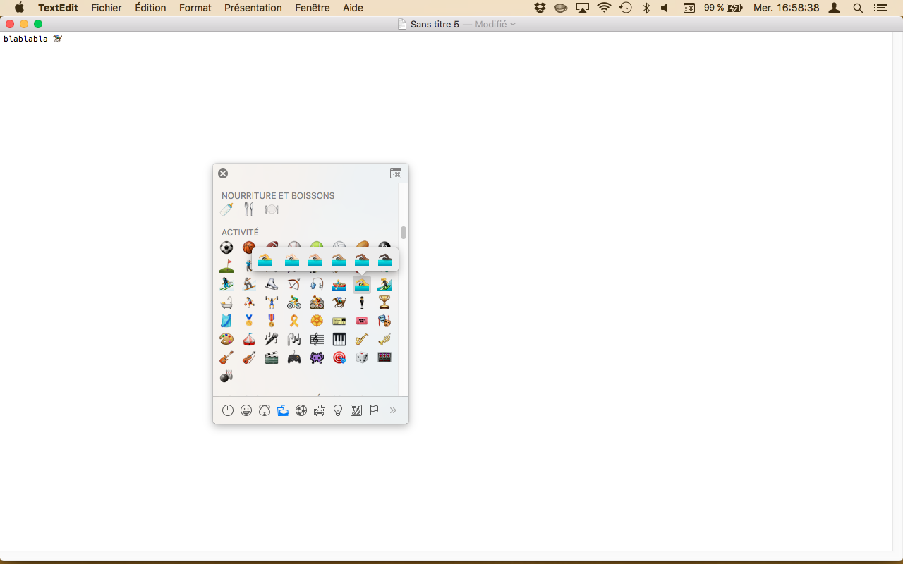Insert the electric guitar emoji
Screen dimensions: 903x564
click(226, 357)
